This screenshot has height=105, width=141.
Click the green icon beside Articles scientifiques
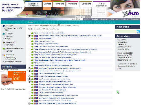(4, 49)
